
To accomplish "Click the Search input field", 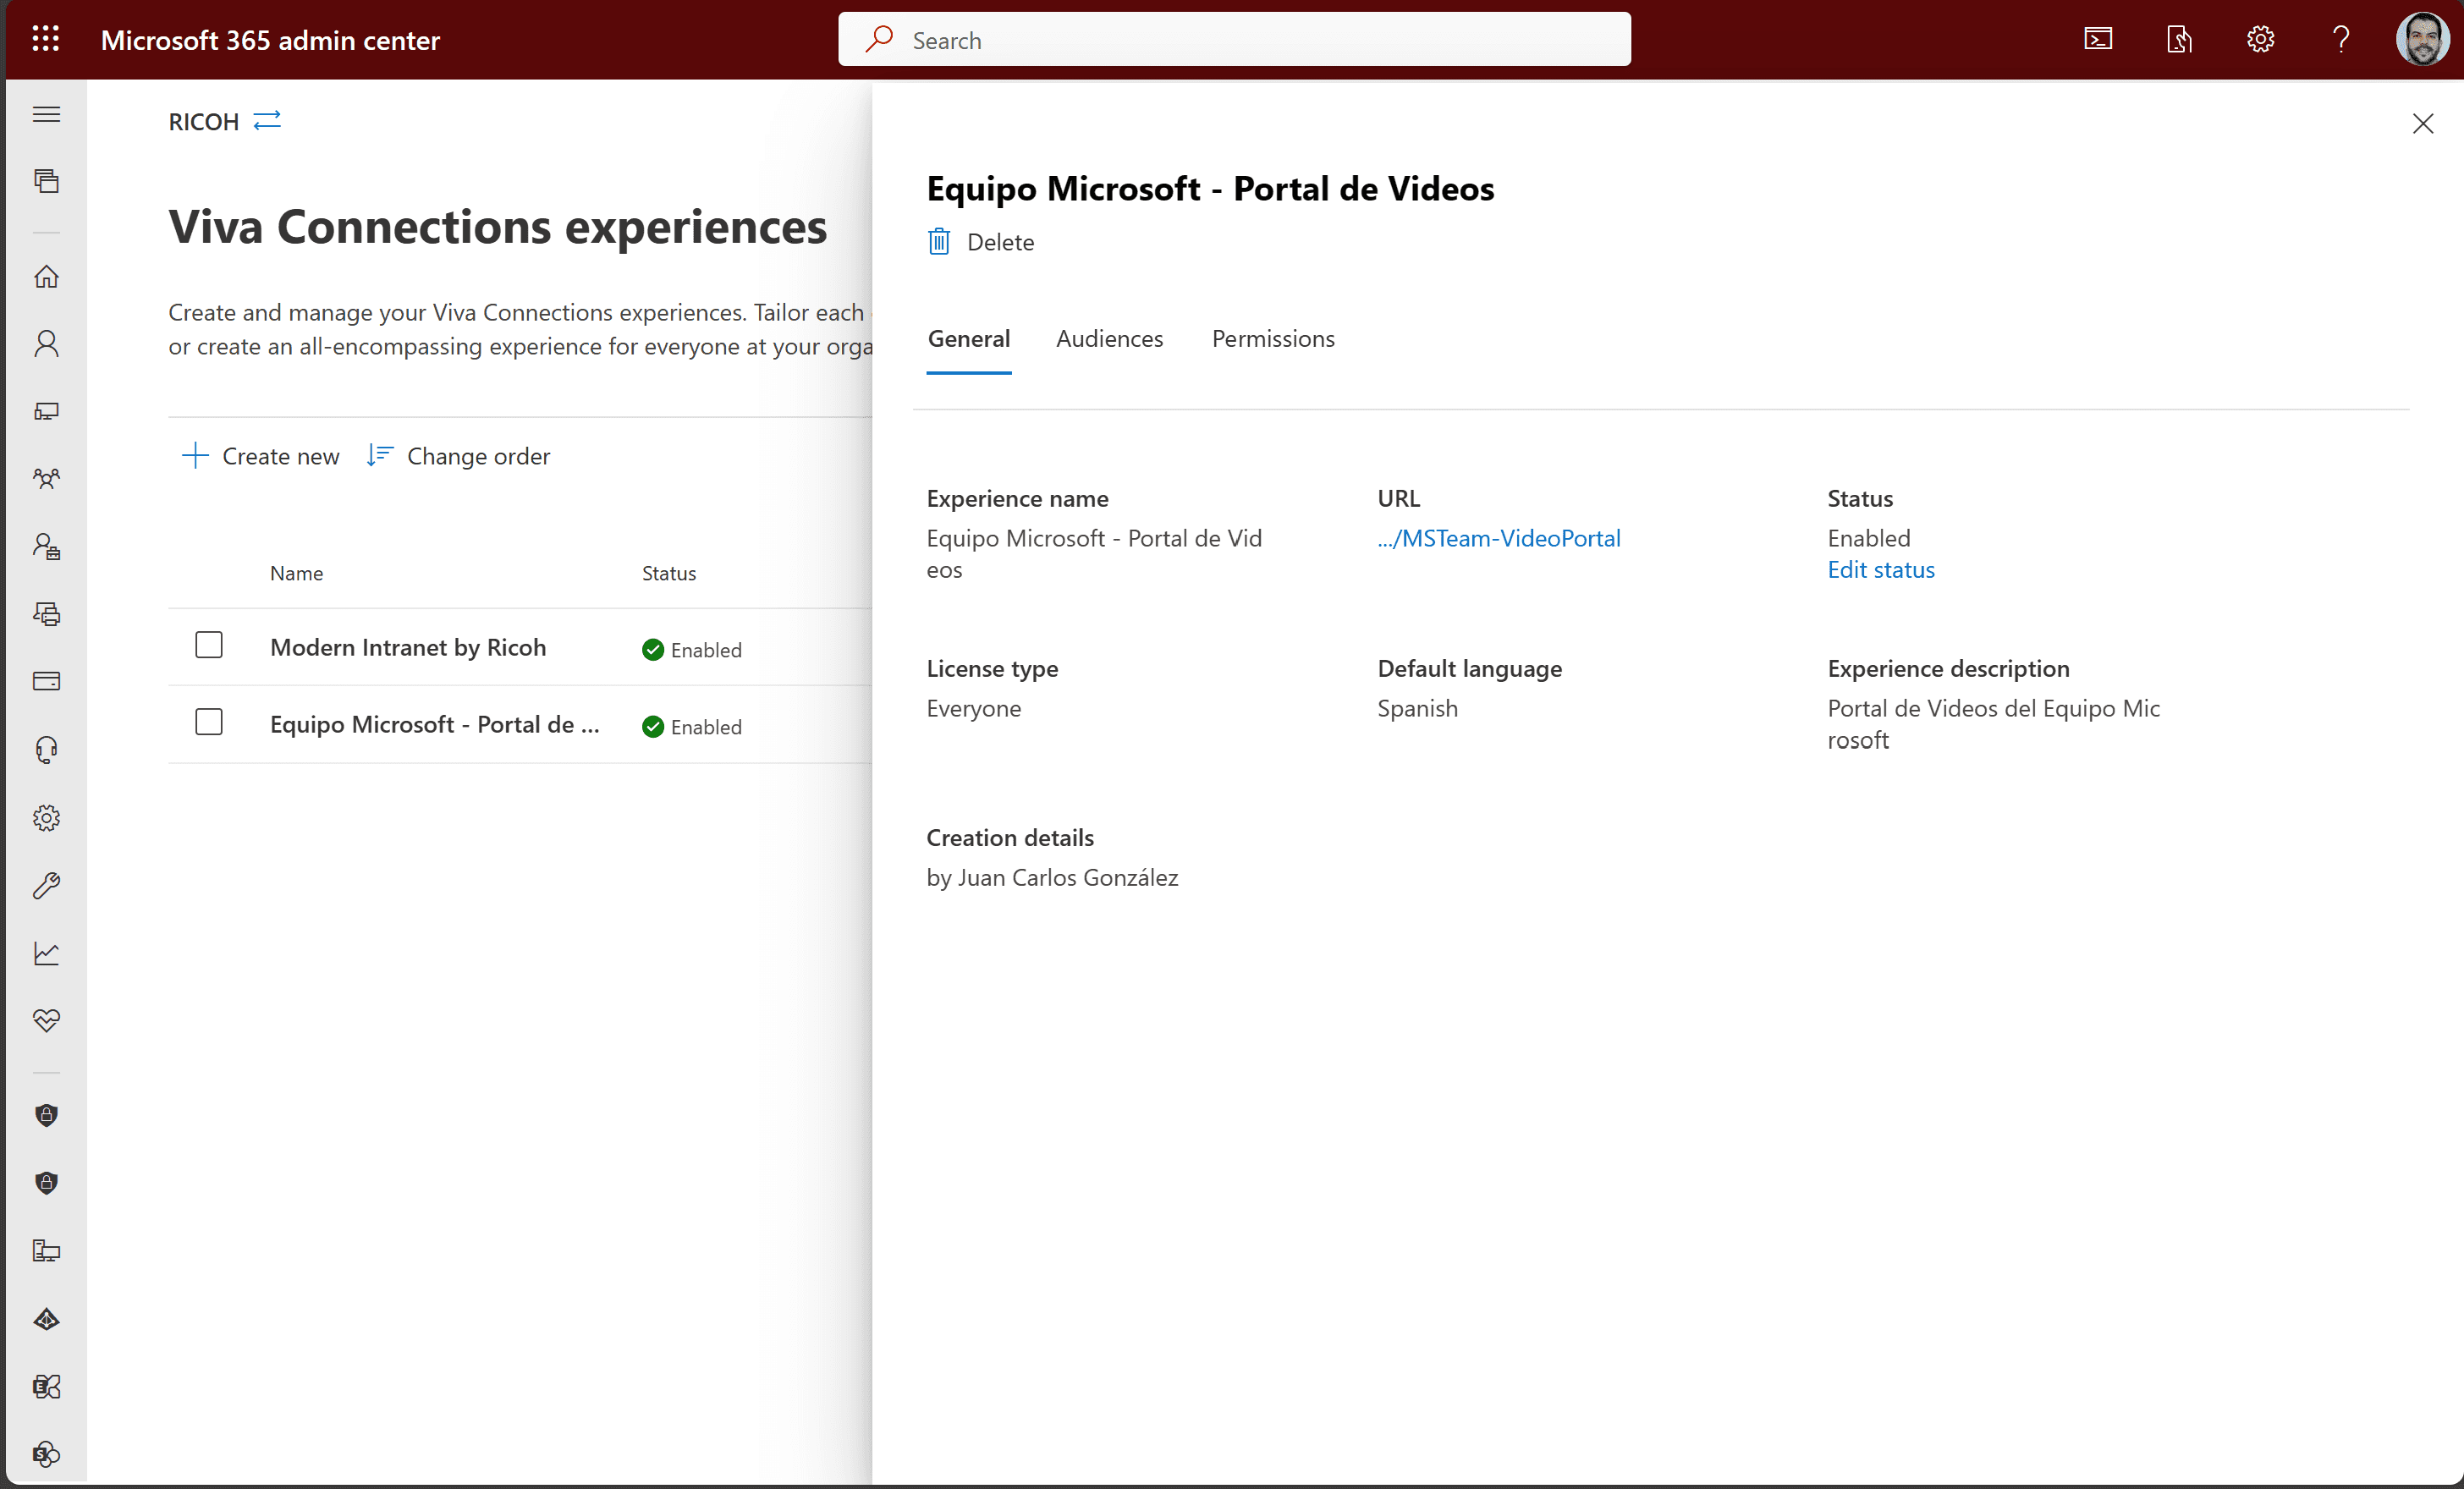I will pyautogui.click(x=1233, y=40).
